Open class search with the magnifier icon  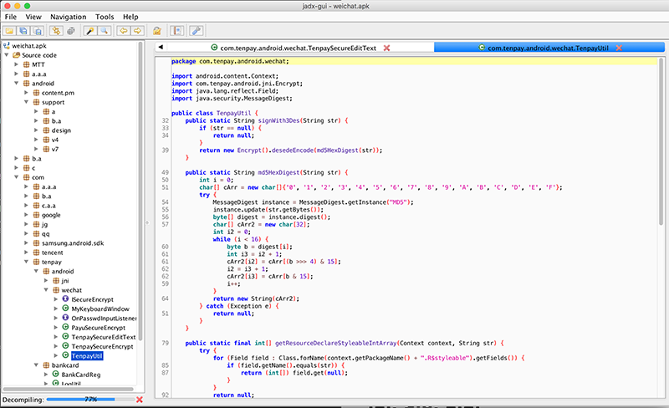coord(104,31)
